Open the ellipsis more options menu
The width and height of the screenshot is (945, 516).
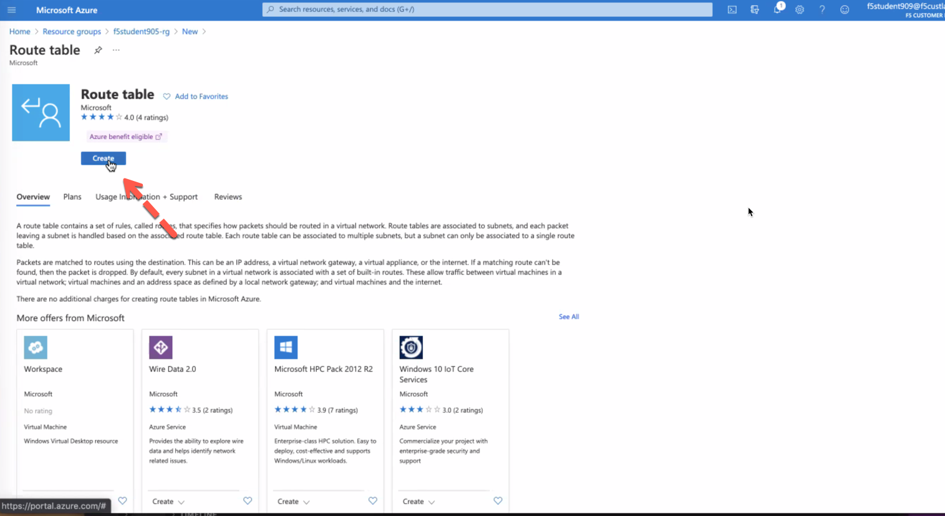tap(116, 51)
